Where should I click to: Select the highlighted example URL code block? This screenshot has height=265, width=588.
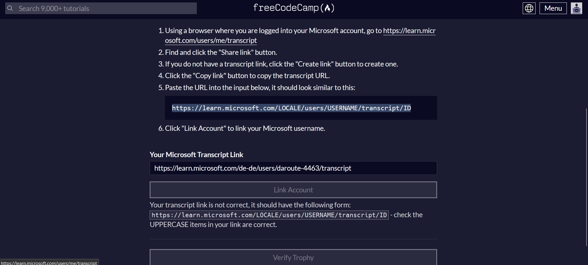(x=291, y=108)
